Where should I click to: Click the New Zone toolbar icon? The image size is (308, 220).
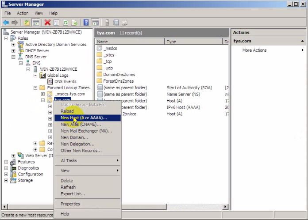click(125, 23)
